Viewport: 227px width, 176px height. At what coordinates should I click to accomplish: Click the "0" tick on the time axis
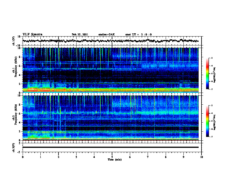pyautogui.click(x=23, y=157)
